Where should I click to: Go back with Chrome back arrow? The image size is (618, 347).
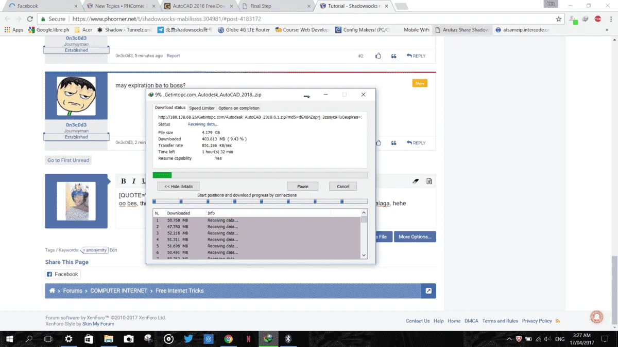7,19
